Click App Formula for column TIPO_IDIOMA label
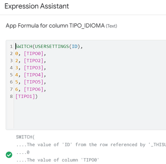 coord(55,26)
